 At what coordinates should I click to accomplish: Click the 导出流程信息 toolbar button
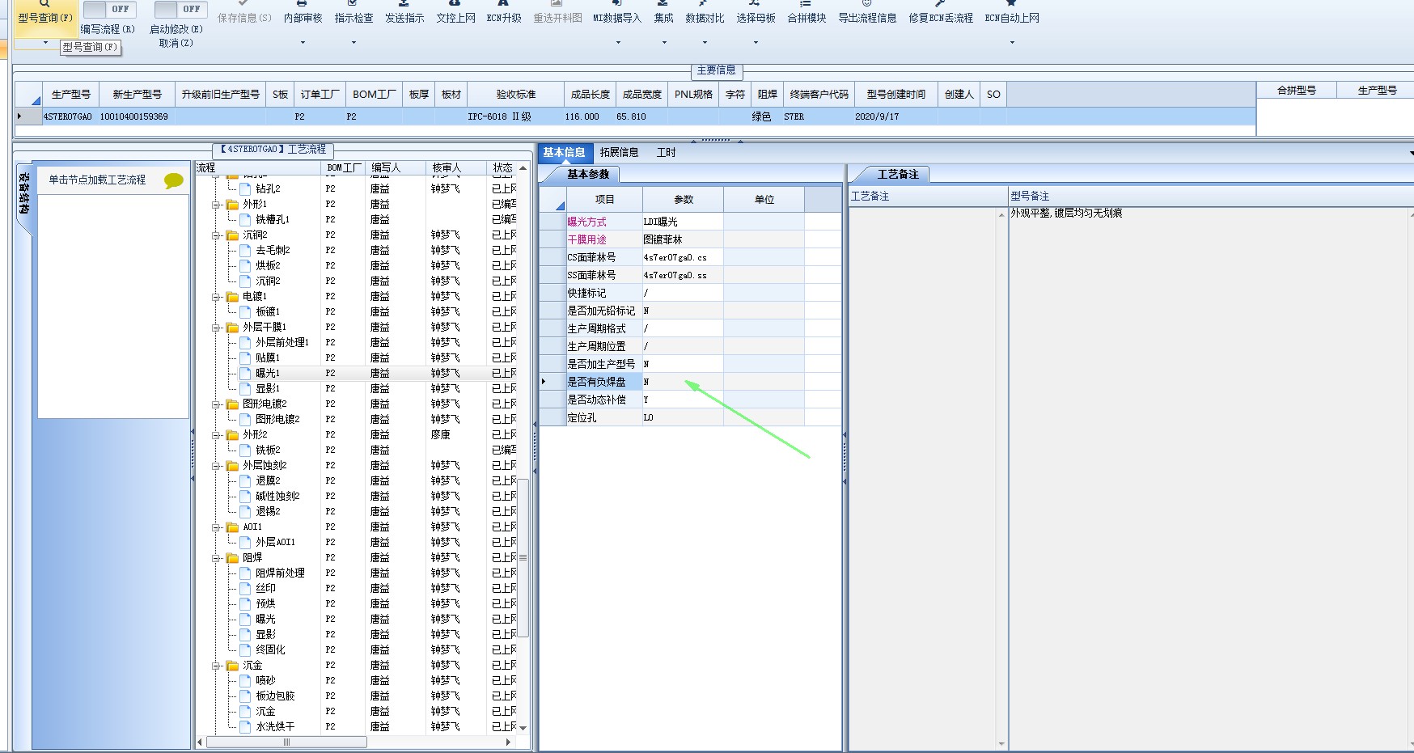(867, 14)
